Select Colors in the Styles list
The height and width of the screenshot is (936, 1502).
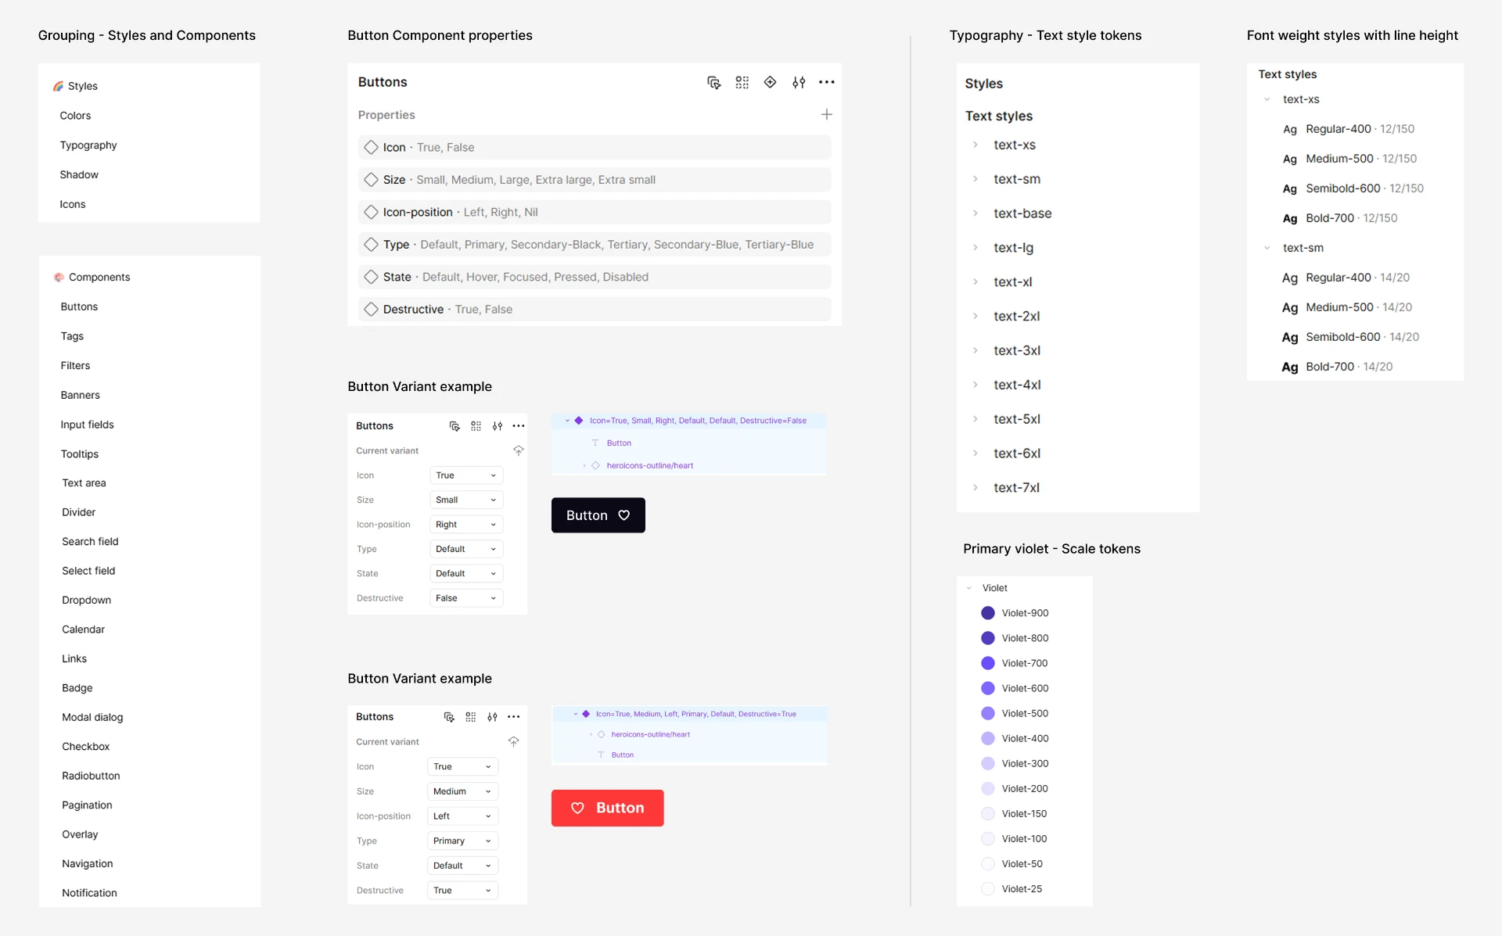[x=75, y=116]
